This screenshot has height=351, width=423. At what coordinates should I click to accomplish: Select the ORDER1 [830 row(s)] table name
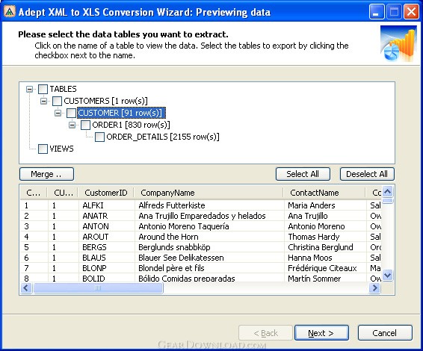pyautogui.click(x=131, y=125)
